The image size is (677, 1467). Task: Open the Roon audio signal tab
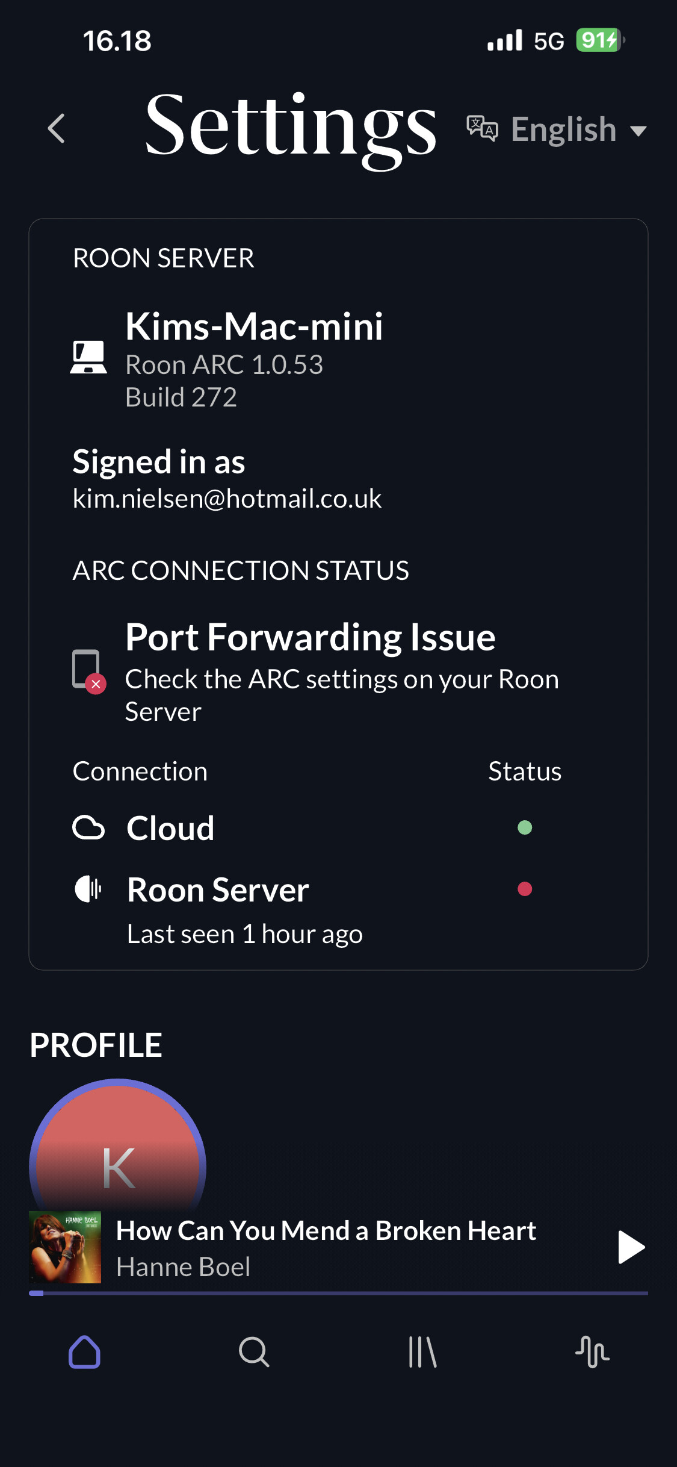click(x=592, y=1352)
